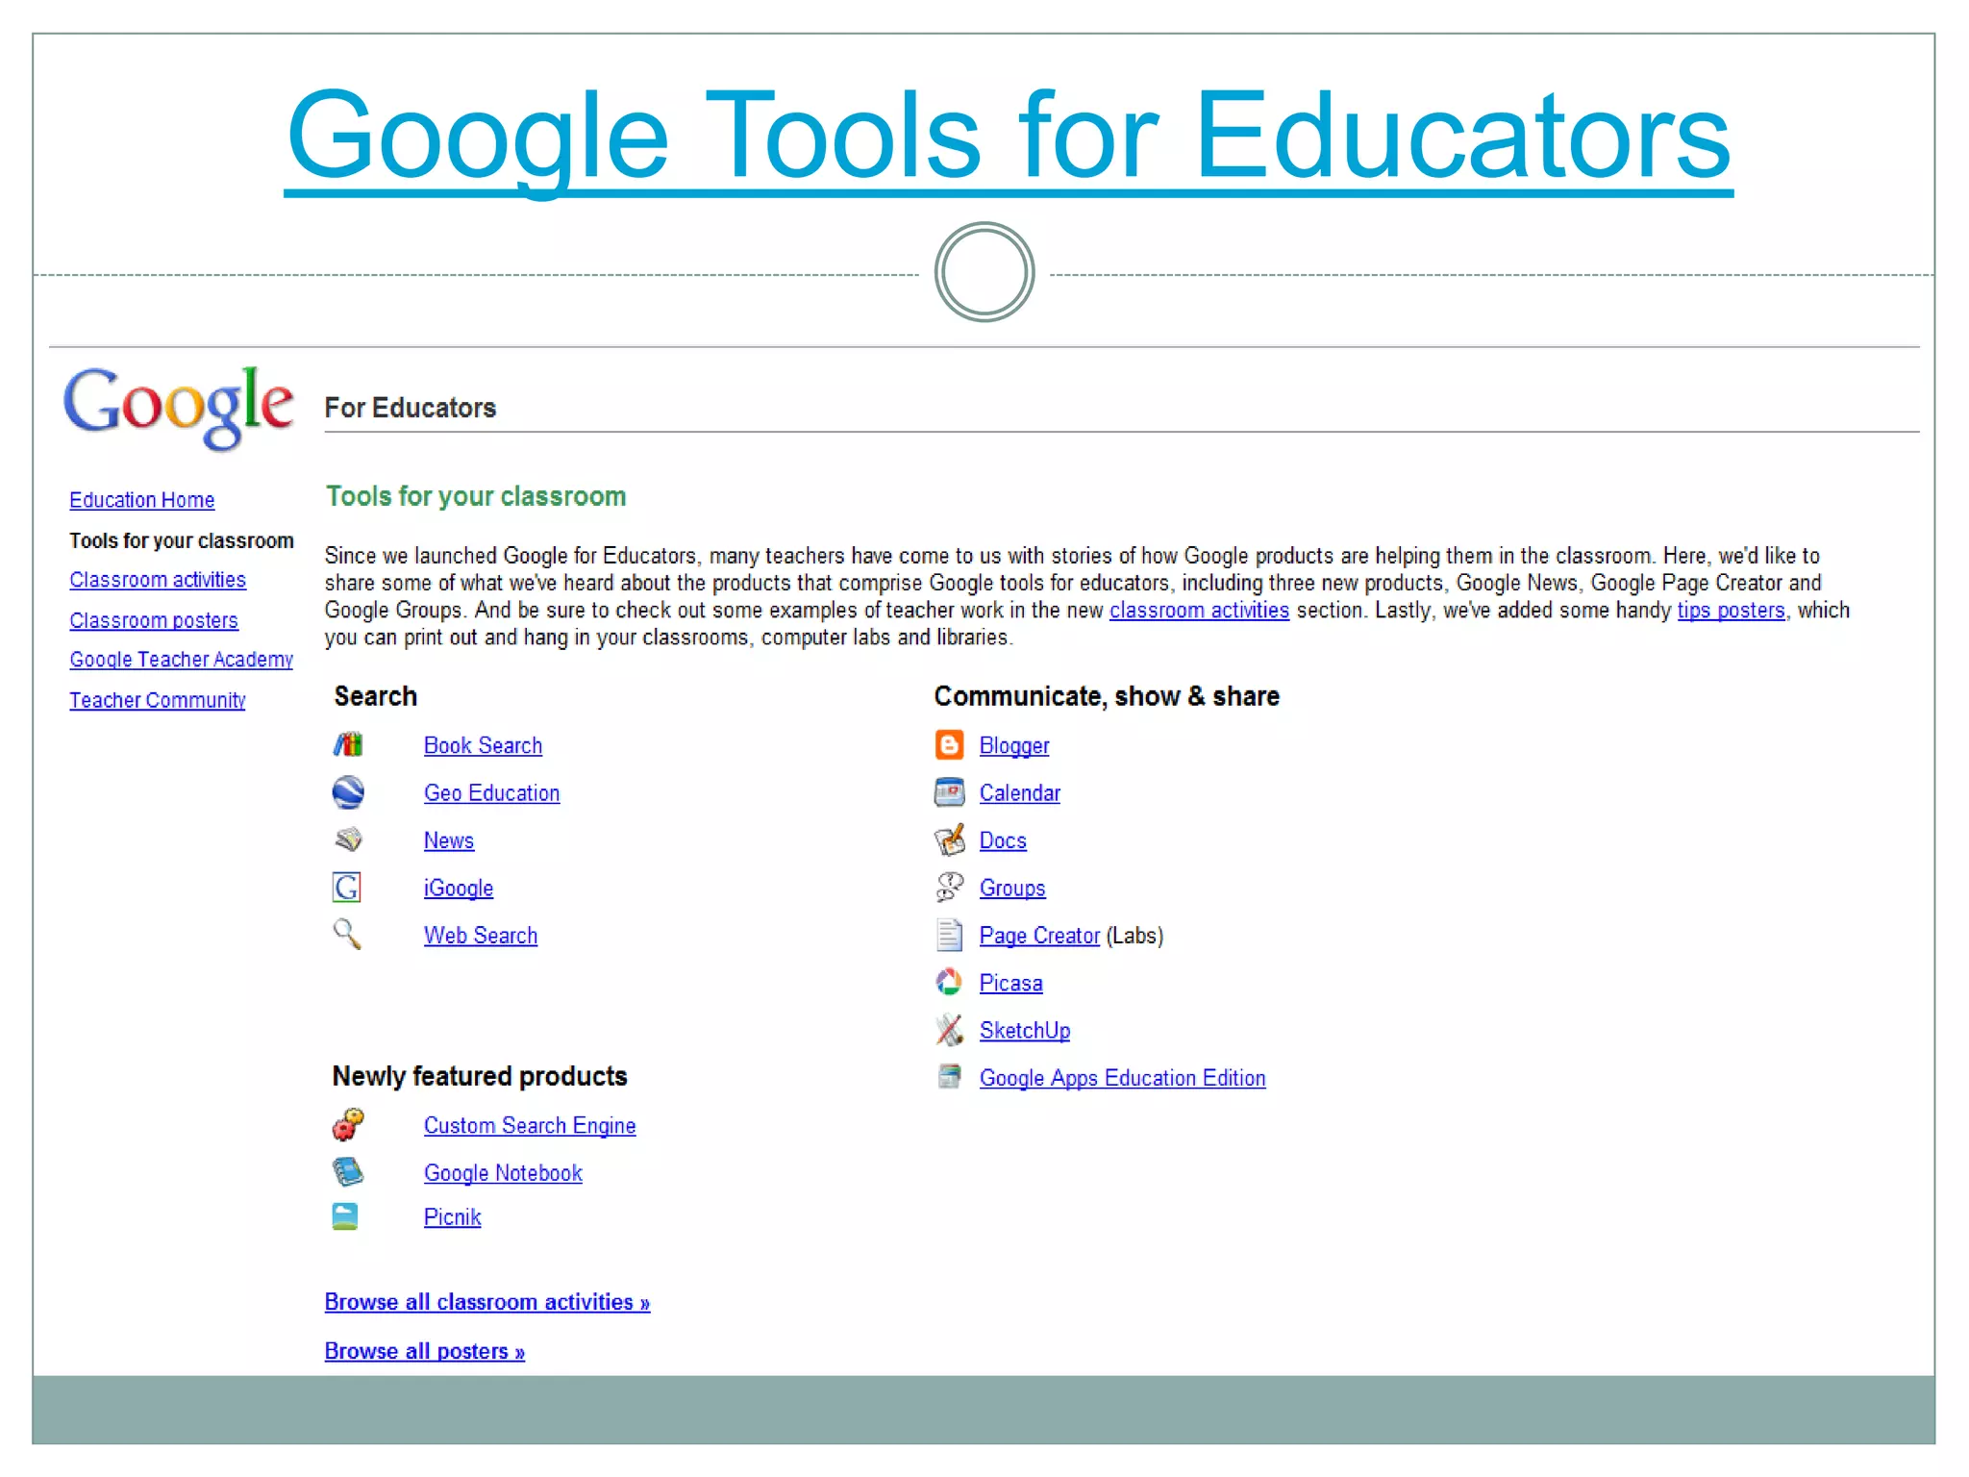Image resolution: width=1969 pixels, height=1477 pixels.
Task: Select Tools for your classroom sidebar item
Action: (x=182, y=540)
